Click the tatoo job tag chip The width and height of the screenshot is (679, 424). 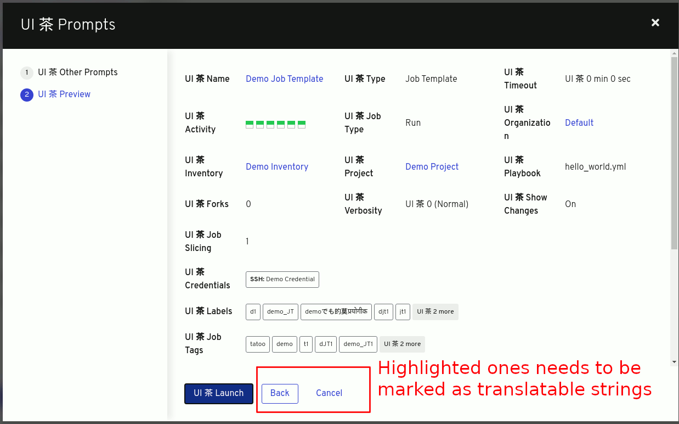[x=258, y=344]
